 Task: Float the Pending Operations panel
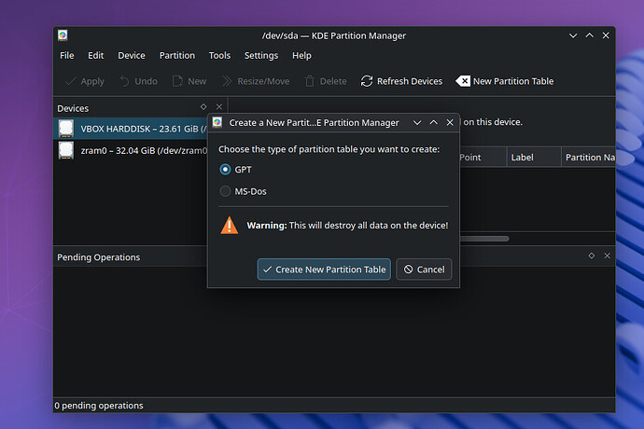[592, 256]
